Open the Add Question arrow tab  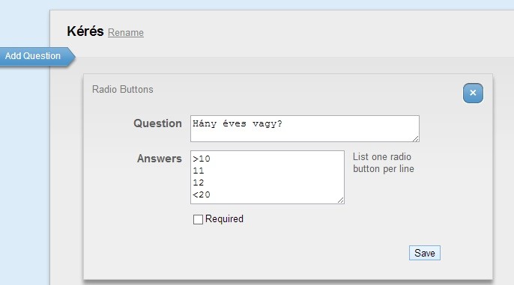(x=37, y=57)
